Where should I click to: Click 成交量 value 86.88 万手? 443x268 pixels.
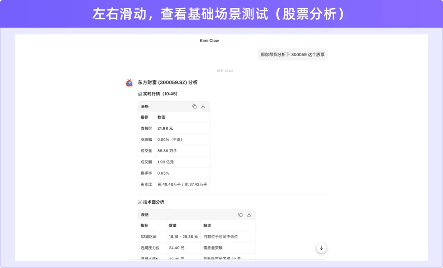tap(167, 151)
